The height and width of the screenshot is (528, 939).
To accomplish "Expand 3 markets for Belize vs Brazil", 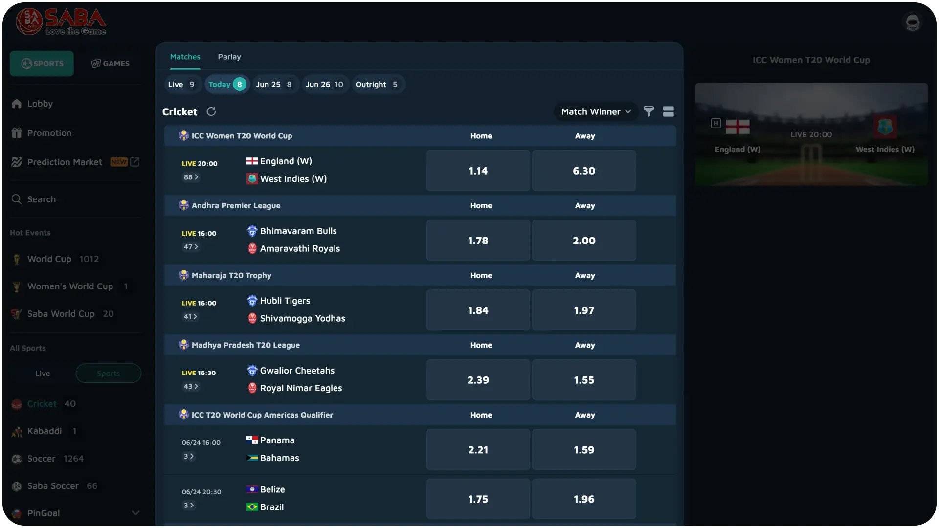I will click(x=189, y=506).
